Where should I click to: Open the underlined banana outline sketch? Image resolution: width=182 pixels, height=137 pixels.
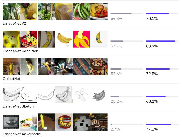click(29, 94)
